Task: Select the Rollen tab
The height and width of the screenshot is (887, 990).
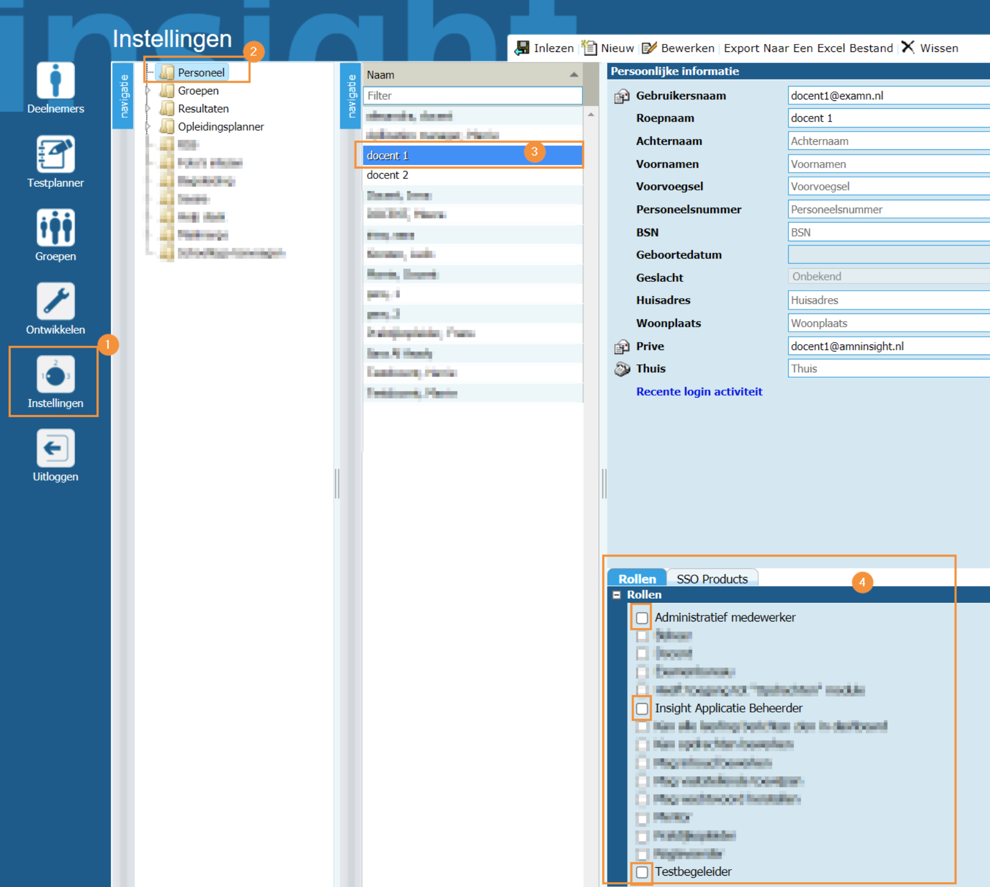Action: coord(637,578)
